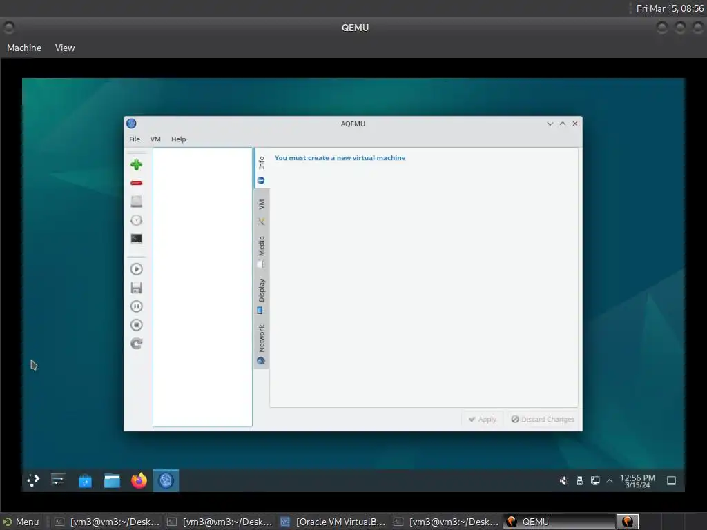Click the clock snapshot icon in the sidebar

136,220
